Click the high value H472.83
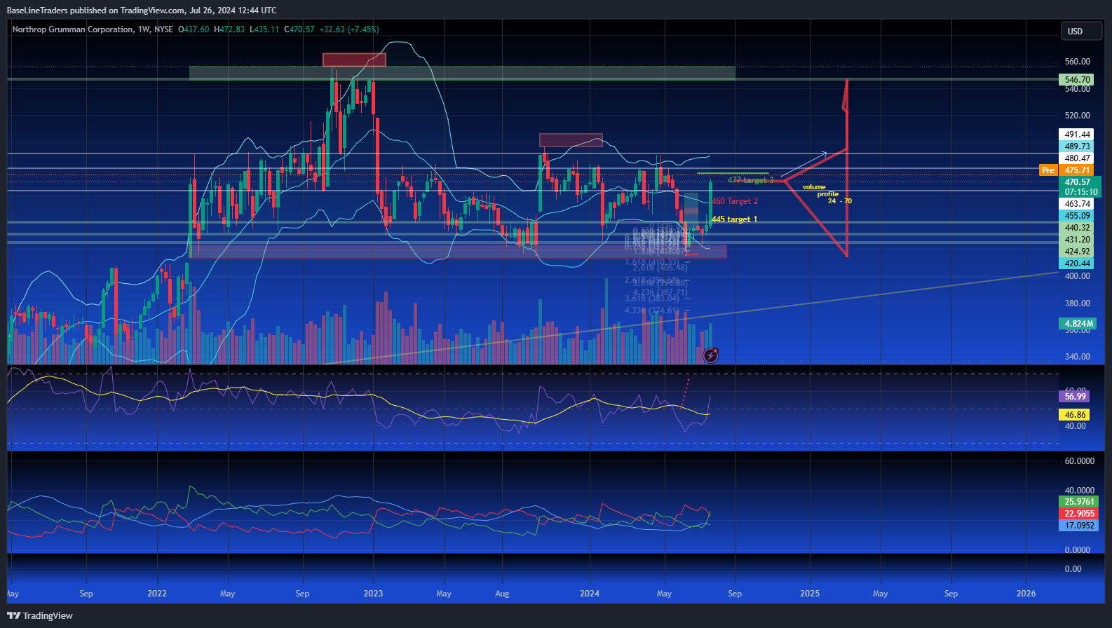The image size is (1112, 628). click(x=229, y=29)
